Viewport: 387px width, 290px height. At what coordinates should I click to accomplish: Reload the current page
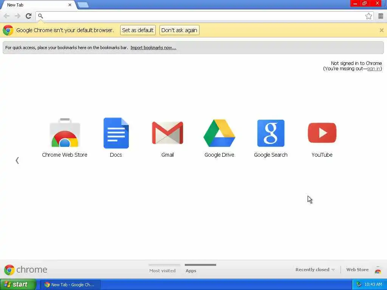(29, 16)
